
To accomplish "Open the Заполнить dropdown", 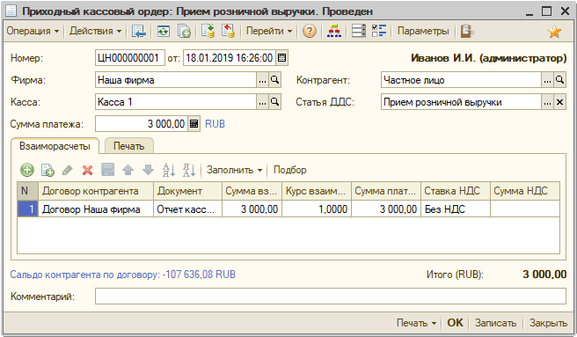I will [x=234, y=170].
